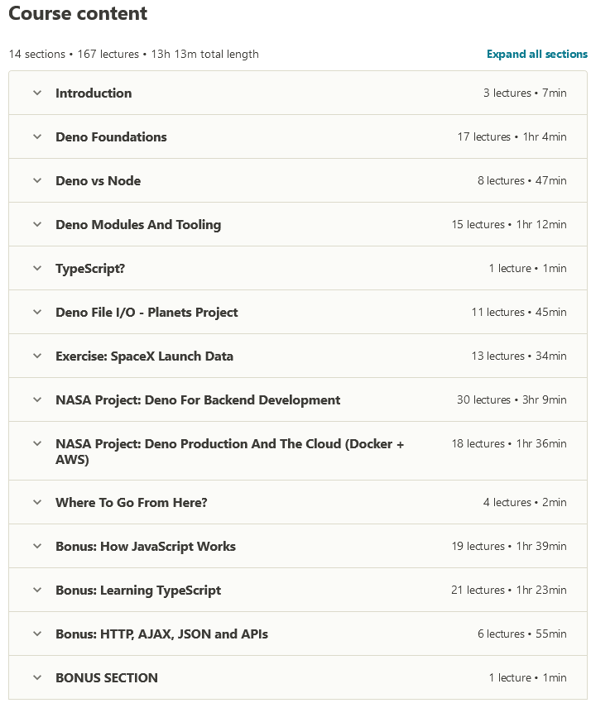The width and height of the screenshot is (591, 703).
Task: Click the Introduction 3 lectures summary
Action: 525,93
